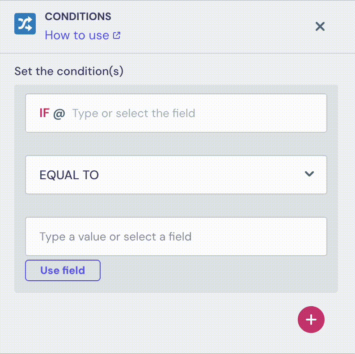Click the CONDITIONS heading text
The image size is (355, 354).
(x=78, y=17)
